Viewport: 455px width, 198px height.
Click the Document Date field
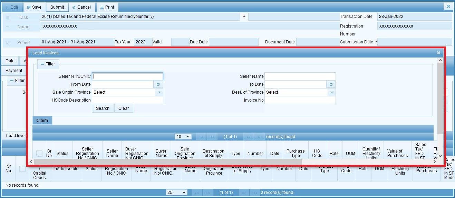[318, 42]
